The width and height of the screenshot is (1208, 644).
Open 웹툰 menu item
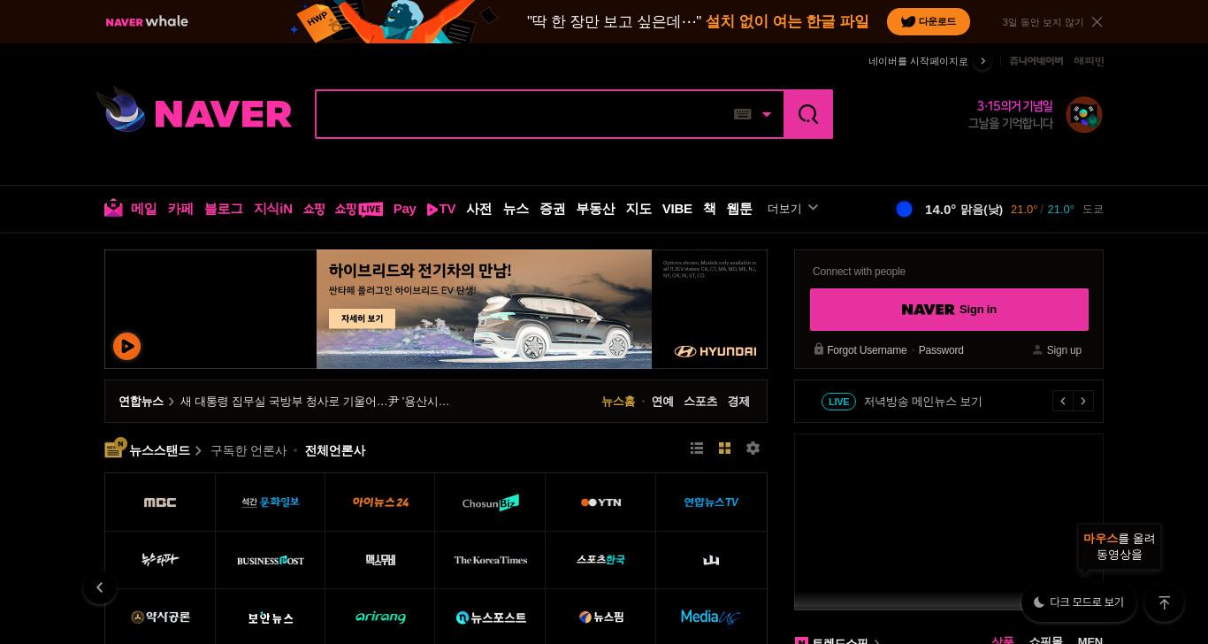[739, 209]
